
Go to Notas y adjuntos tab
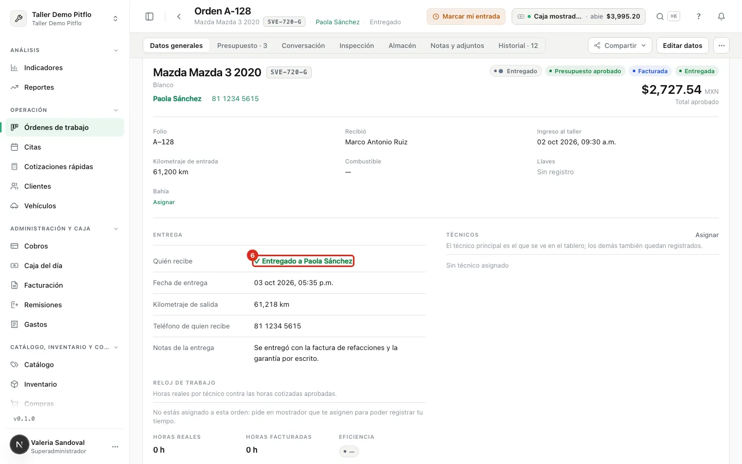tap(457, 45)
